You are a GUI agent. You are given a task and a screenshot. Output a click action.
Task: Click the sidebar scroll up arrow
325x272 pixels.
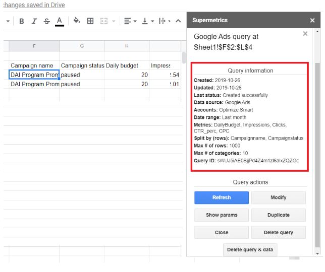click(317, 31)
